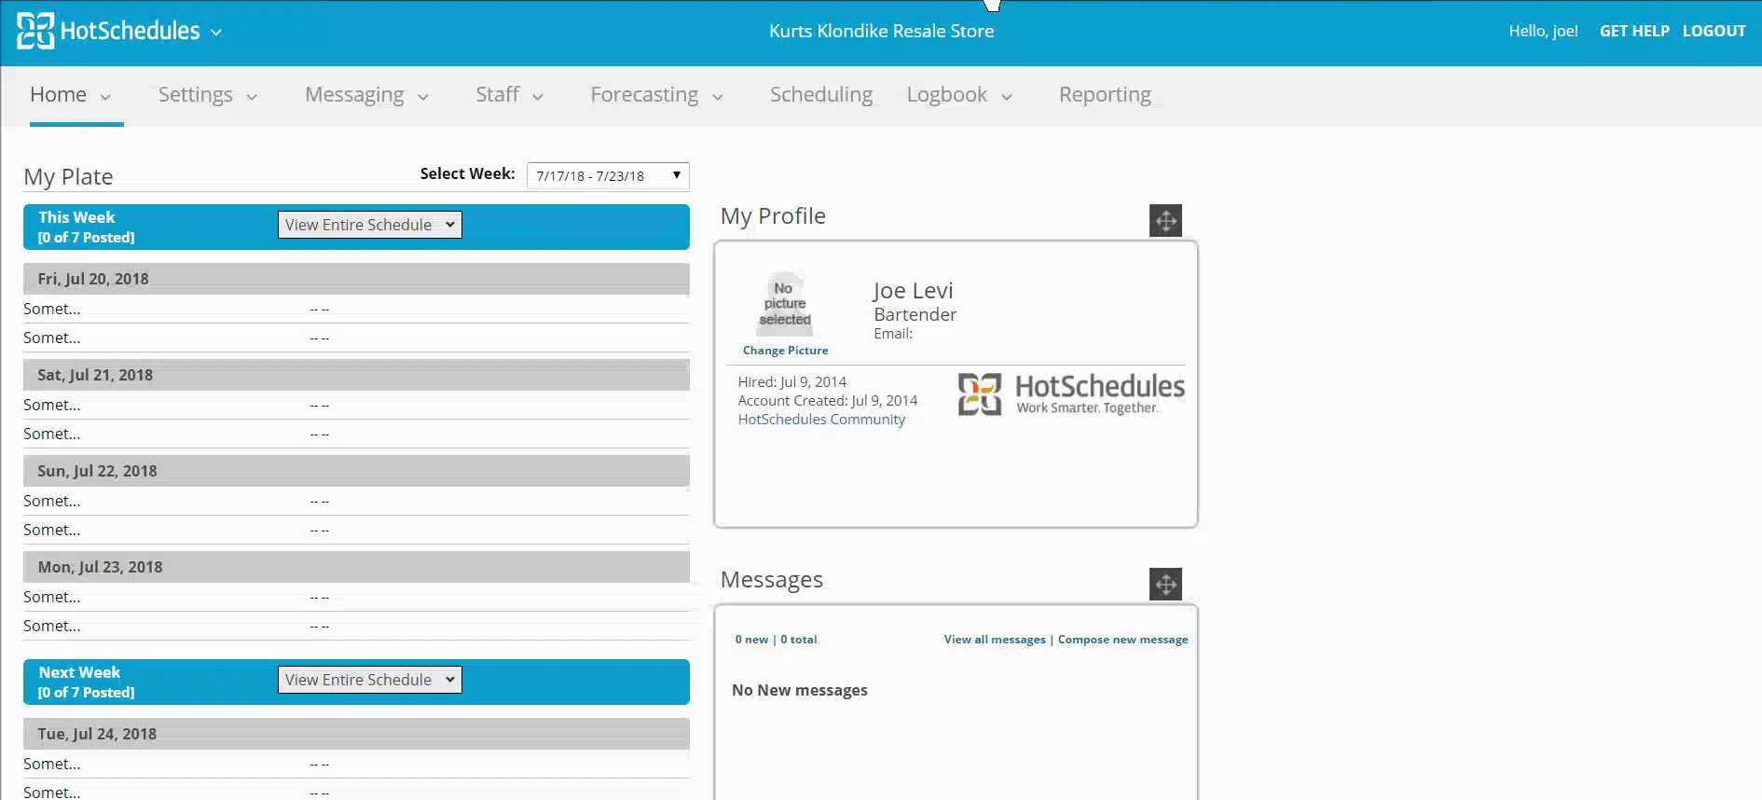Image resolution: width=1762 pixels, height=800 pixels.
Task: Click the 'This Week' section title
Action: pyautogui.click(x=76, y=217)
